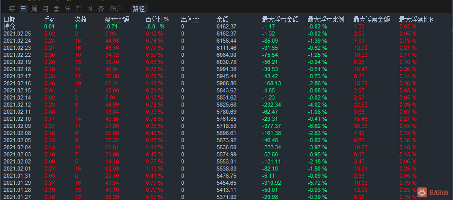
Task: Select the 2021.01.29 date row
Action: (17, 183)
